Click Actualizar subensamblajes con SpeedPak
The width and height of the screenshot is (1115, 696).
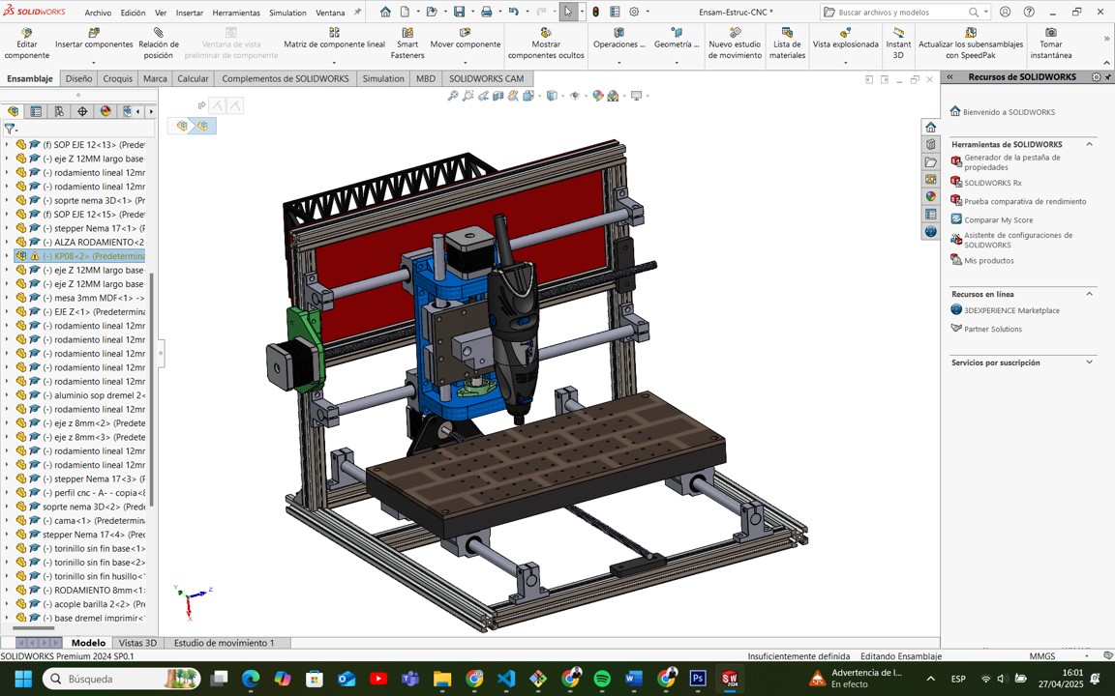tap(971, 44)
